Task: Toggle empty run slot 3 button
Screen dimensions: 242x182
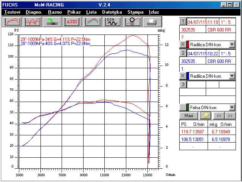Action: pyautogui.click(x=183, y=84)
